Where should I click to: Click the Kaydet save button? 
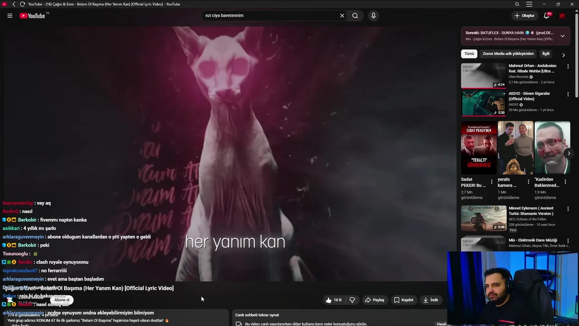coord(403,300)
